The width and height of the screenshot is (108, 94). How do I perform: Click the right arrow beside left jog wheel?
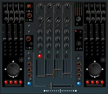[21, 69]
